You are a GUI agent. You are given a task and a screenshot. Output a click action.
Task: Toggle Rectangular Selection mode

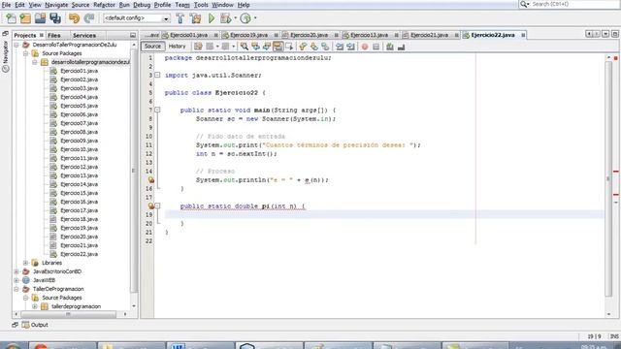[289, 47]
